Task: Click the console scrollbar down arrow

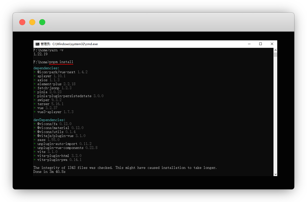Action: pos(275,174)
